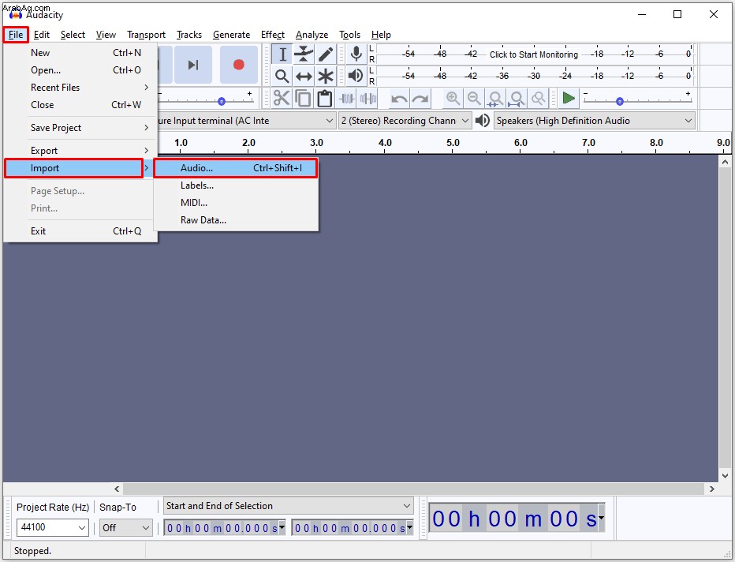Choose Raw Data... in the Import submenu

pos(235,220)
